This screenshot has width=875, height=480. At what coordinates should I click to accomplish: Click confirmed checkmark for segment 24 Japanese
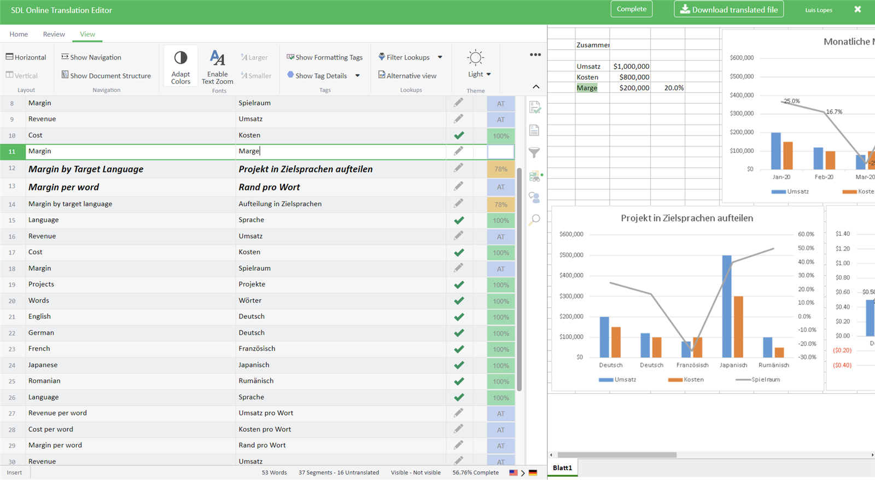point(459,365)
